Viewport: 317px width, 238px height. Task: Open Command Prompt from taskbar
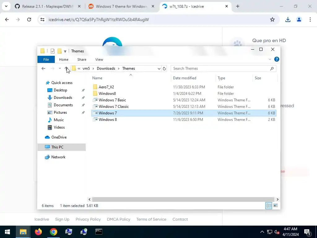click(99, 232)
